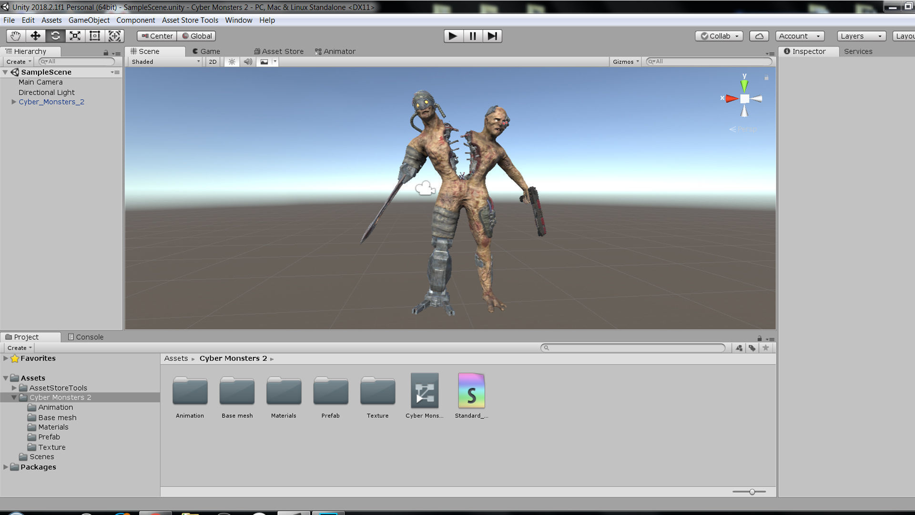Toggle scene effects image button
The height and width of the screenshot is (515, 915).
264,62
